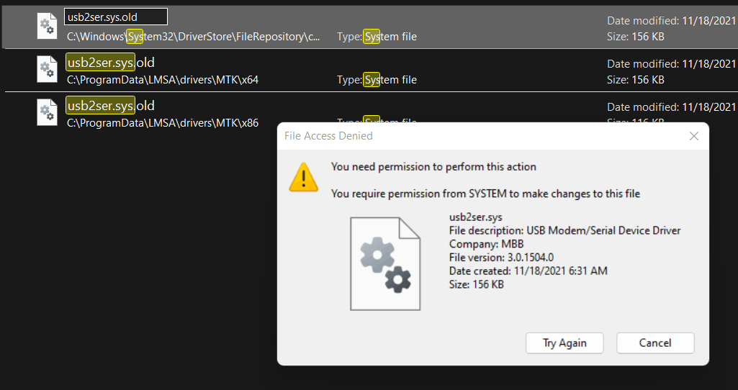Click the Try Again button
The width and height of the screenshot is (738, 390).
[564, 343]
